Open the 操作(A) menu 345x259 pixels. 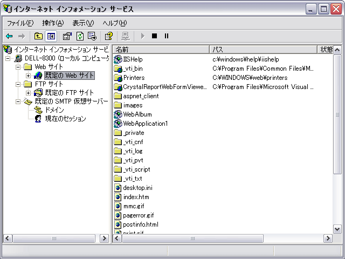tap(53, 23)
